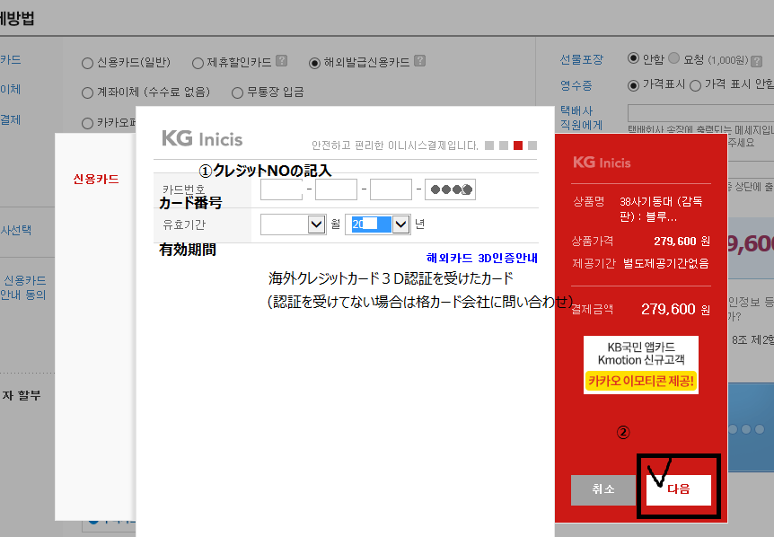This screenshot has width=774, height=537.
Task: Focus masked fourth card number field
Action: [x=450, y=189]
